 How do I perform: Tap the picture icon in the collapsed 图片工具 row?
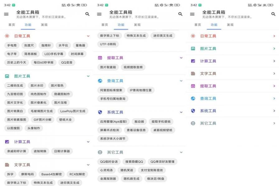click(193, 48)
